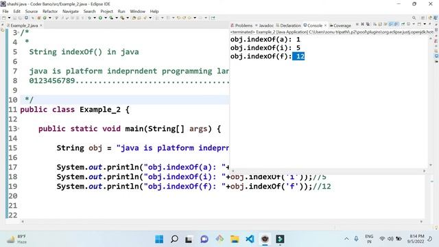Click the New file toolbar icon
439x247 pixels.
coord(3,18)
